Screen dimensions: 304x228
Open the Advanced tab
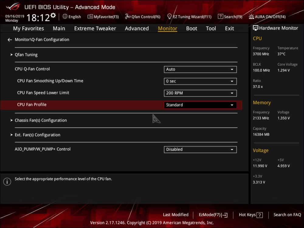[137, 29]
